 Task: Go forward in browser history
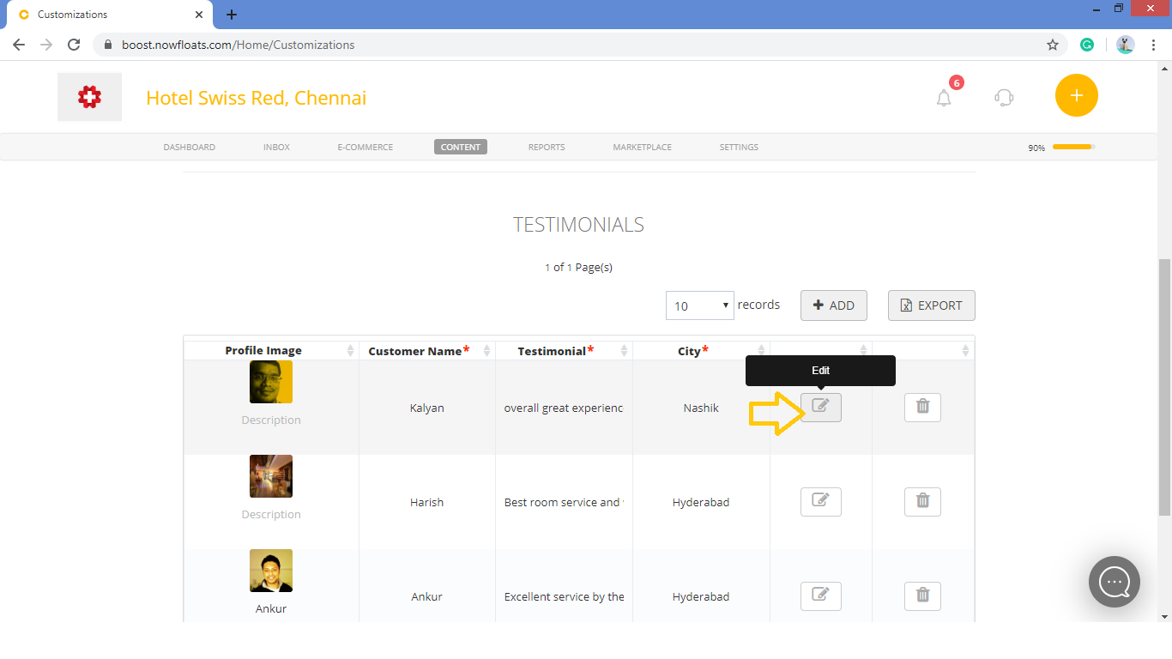click(x=46, y=45)
